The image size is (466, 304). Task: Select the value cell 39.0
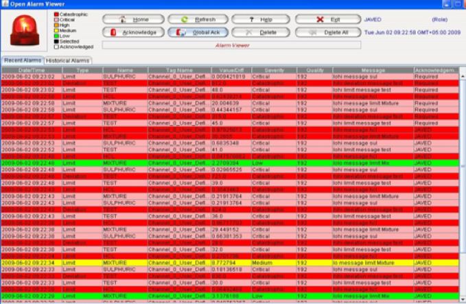(x=231, y=183)
